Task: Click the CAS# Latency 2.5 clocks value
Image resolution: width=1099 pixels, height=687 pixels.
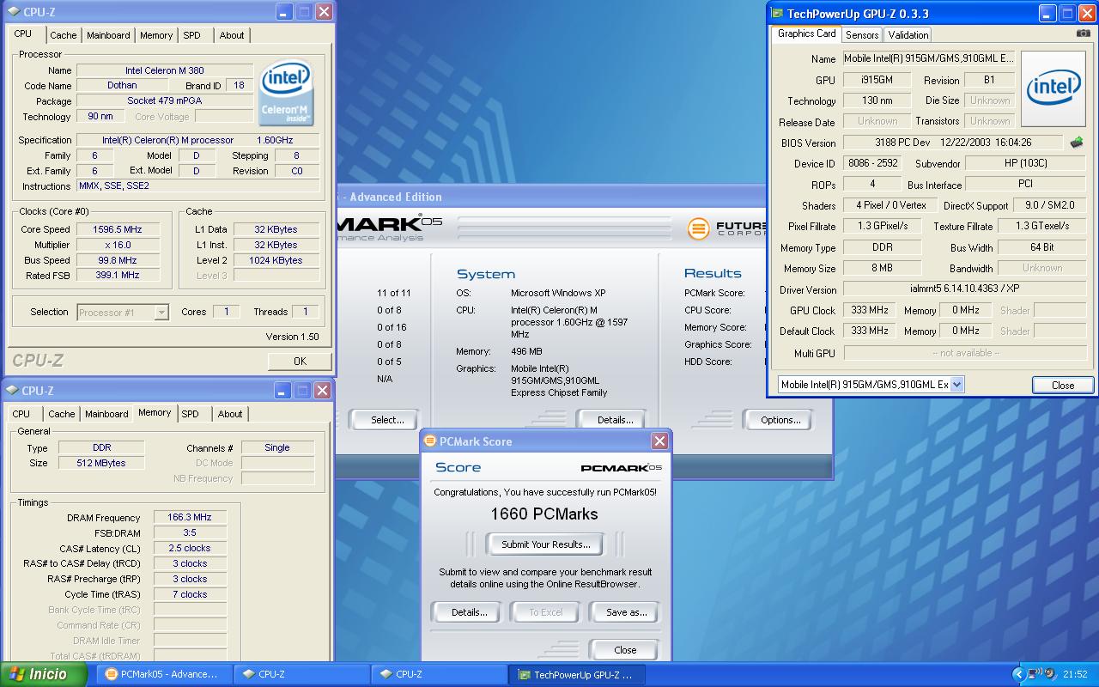Action: pyautogui.click(x=190, y=548)
